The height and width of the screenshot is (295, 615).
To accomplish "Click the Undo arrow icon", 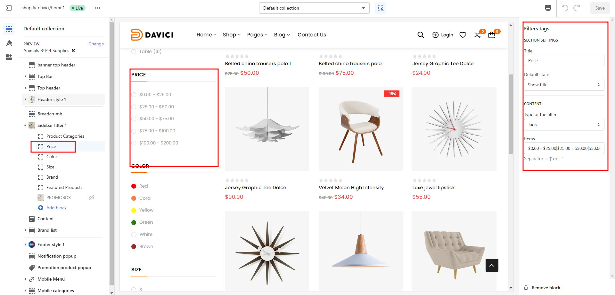I will 565,8.
